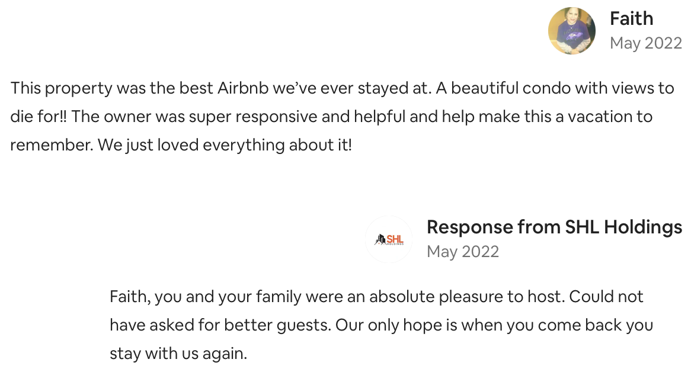Click the May 2022 date under Faith

[x=645, y=43]
